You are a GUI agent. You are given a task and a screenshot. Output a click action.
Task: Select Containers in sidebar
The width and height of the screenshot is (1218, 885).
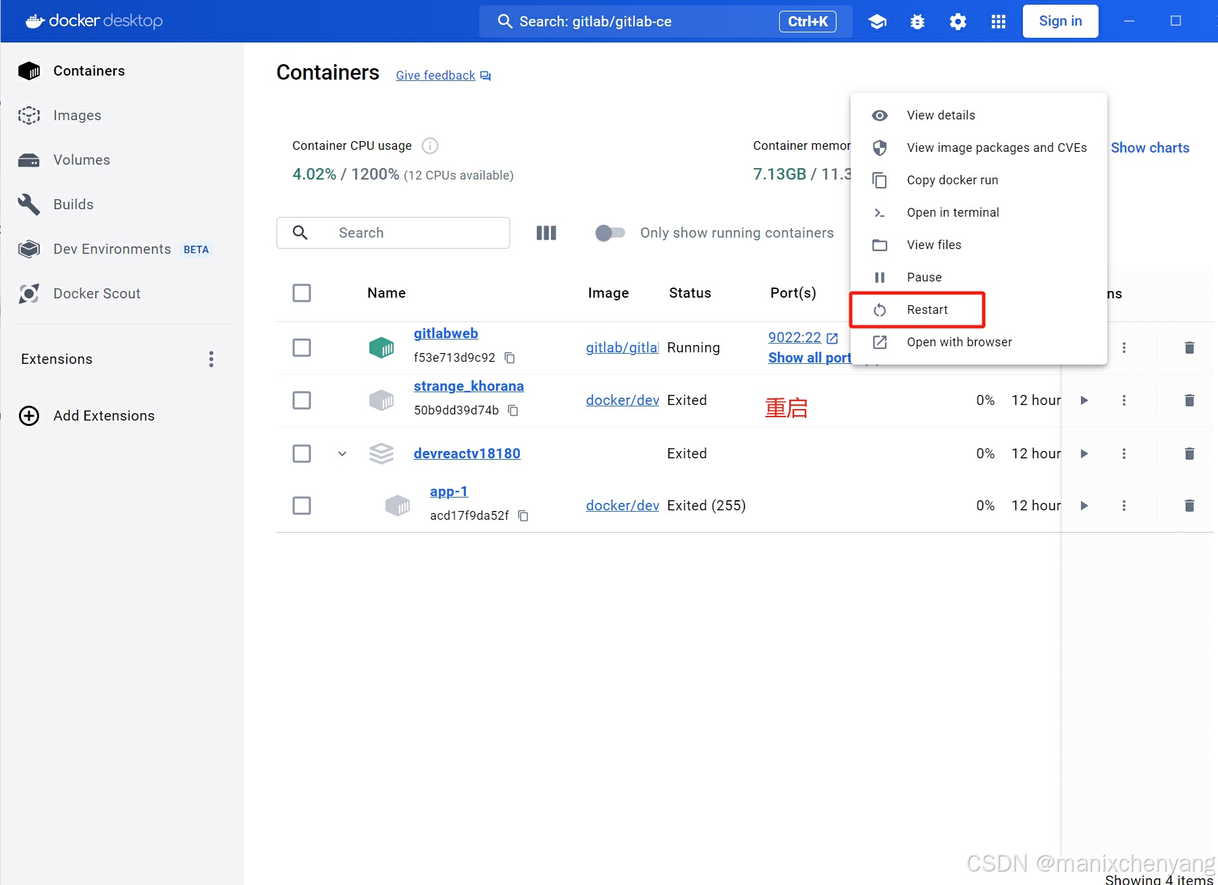click(88, 71)
